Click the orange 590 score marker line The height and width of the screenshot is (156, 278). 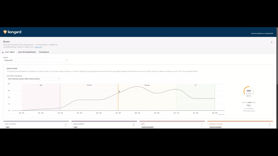click(x=118, y=97)
